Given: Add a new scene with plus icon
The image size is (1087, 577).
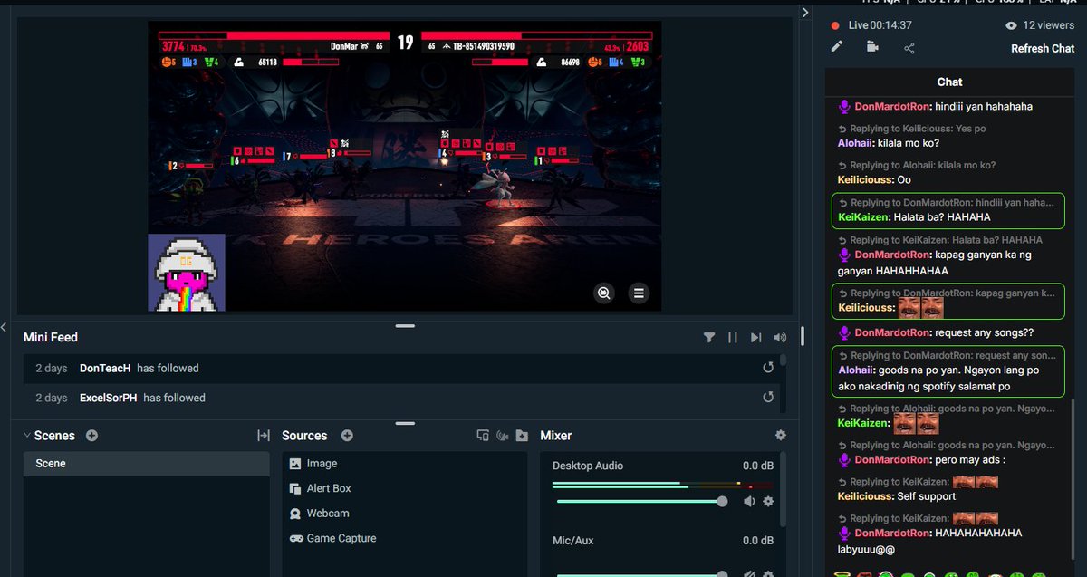Looking at the screenshot, I should coord(91,436).
